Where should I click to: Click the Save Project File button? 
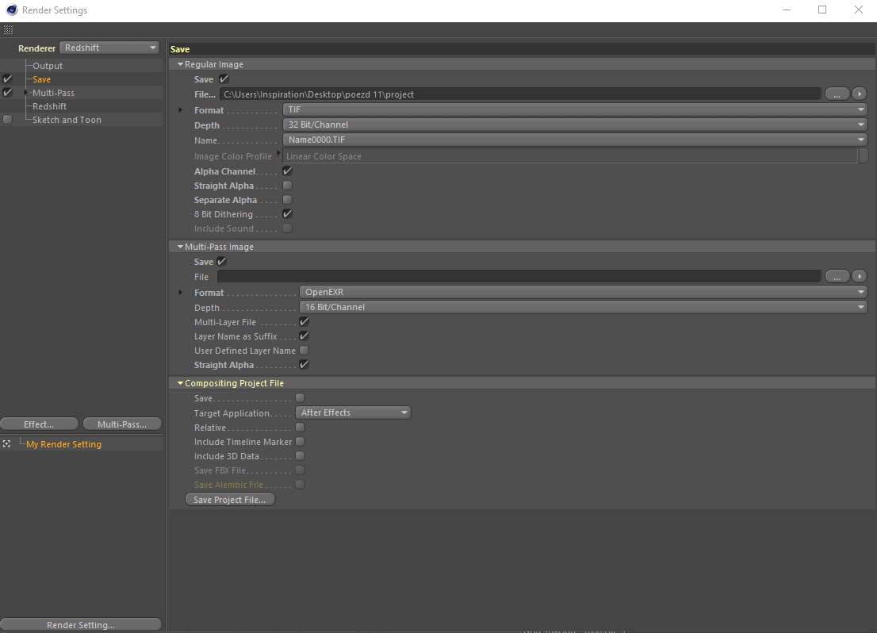230,500
